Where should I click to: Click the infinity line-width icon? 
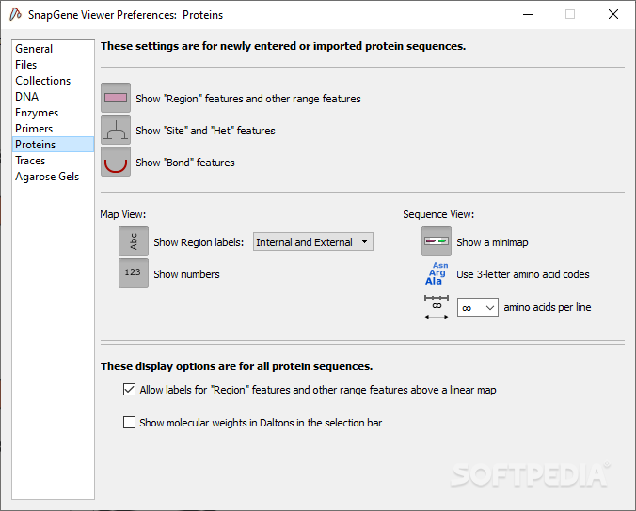tap(437, 307)
